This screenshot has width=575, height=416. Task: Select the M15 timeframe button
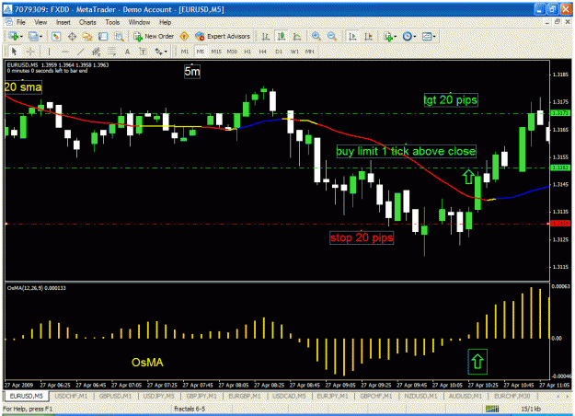[216, 52]
